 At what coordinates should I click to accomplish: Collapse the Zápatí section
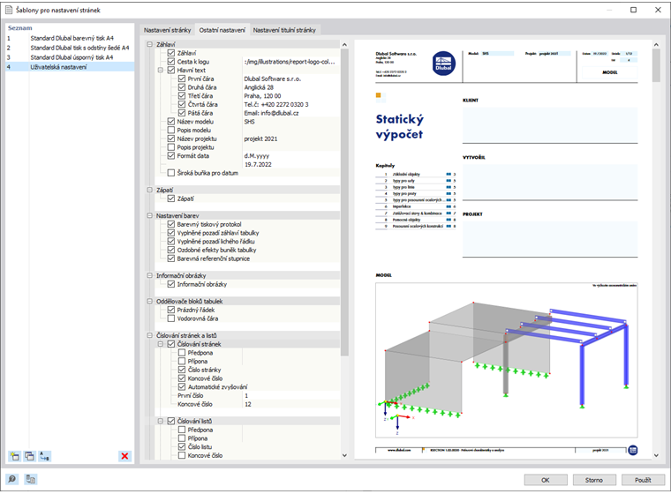[x=150, y=190]
